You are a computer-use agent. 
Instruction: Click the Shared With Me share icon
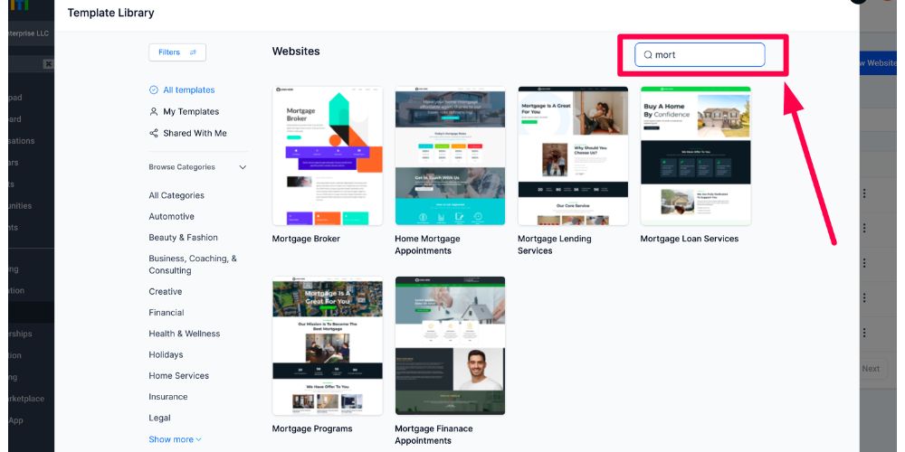tap(154, 133)
